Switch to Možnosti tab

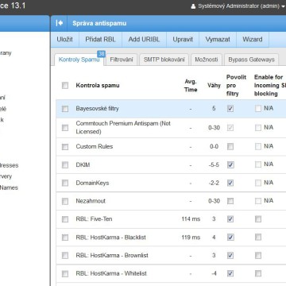(x=207, y=60)
